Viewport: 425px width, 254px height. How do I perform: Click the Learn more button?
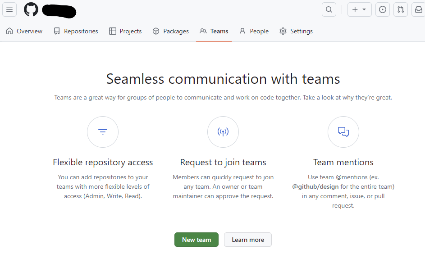tap(248, 240)
